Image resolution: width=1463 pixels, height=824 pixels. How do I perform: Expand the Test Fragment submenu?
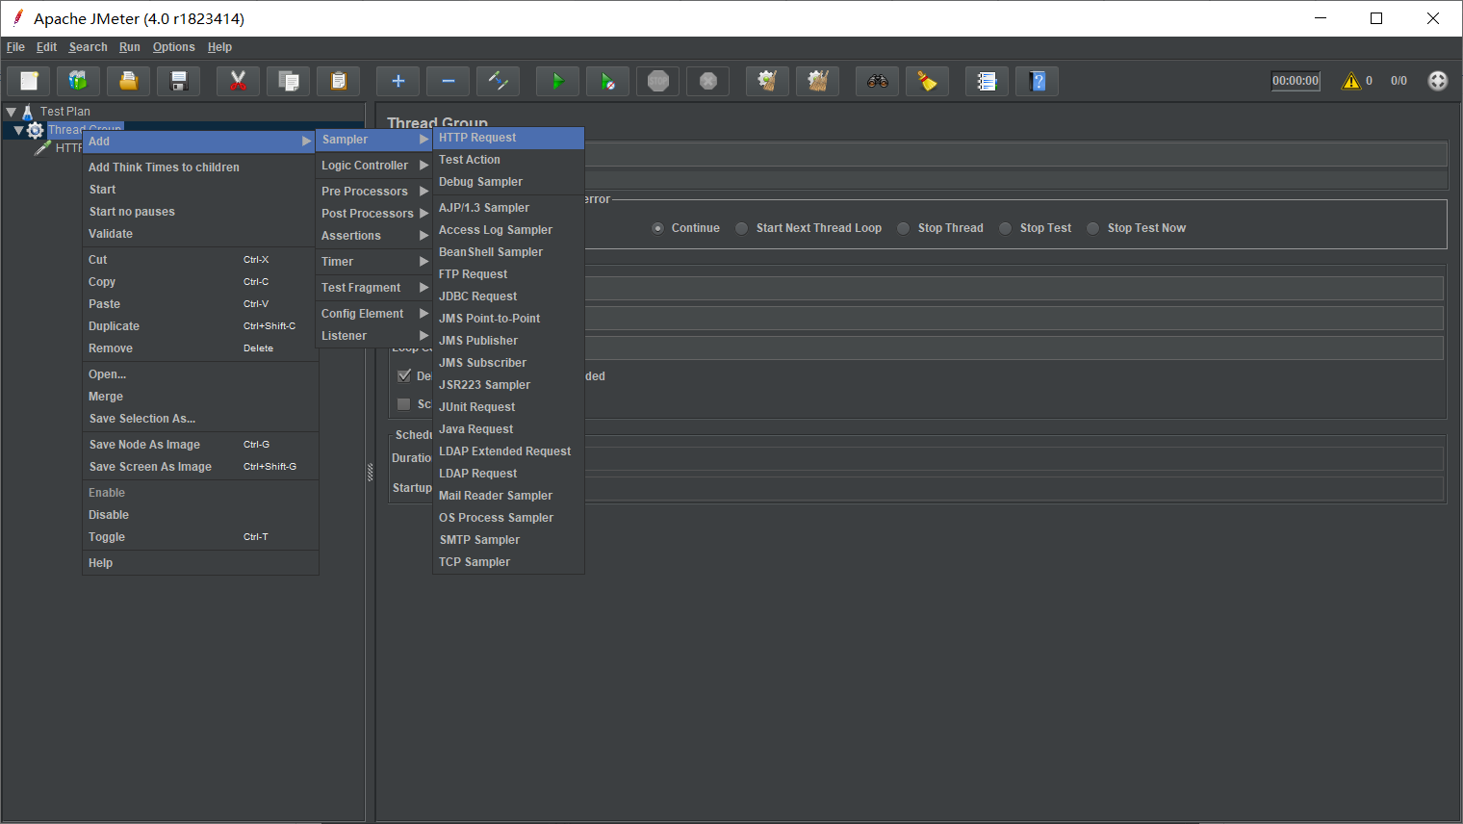[x=373, y=288]
